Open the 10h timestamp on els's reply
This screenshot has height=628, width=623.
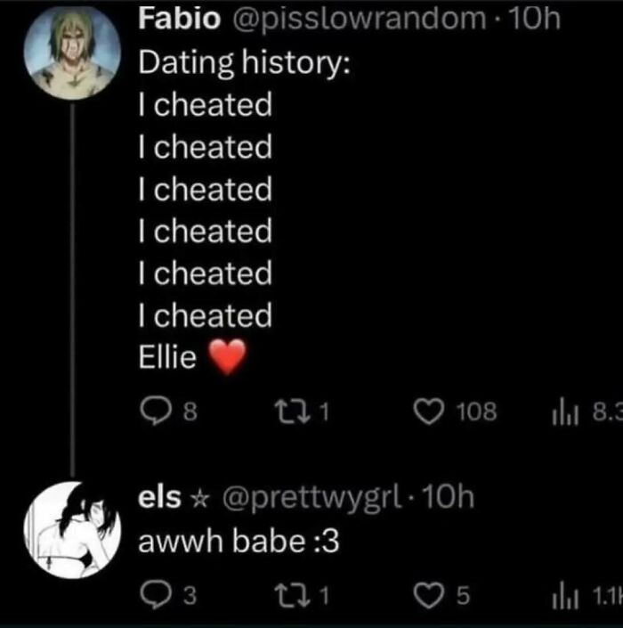coord(449,497)
